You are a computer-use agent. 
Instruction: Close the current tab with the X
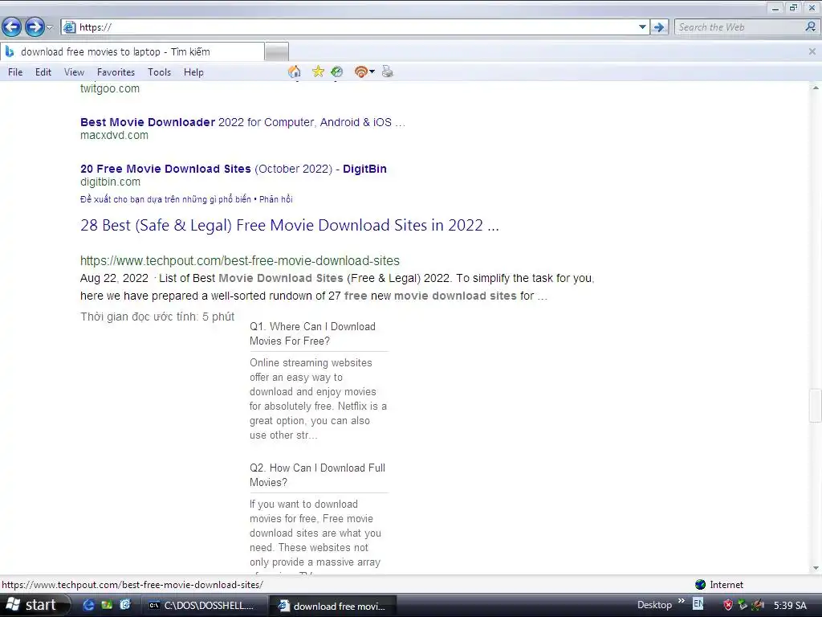(812, 51)
